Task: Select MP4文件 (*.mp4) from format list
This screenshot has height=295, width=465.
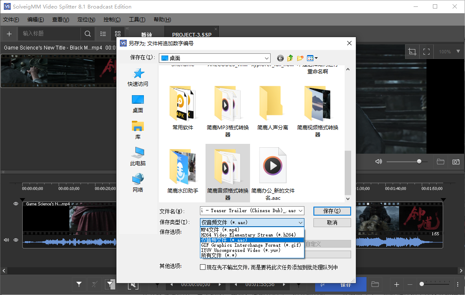Action: (223, 229)
